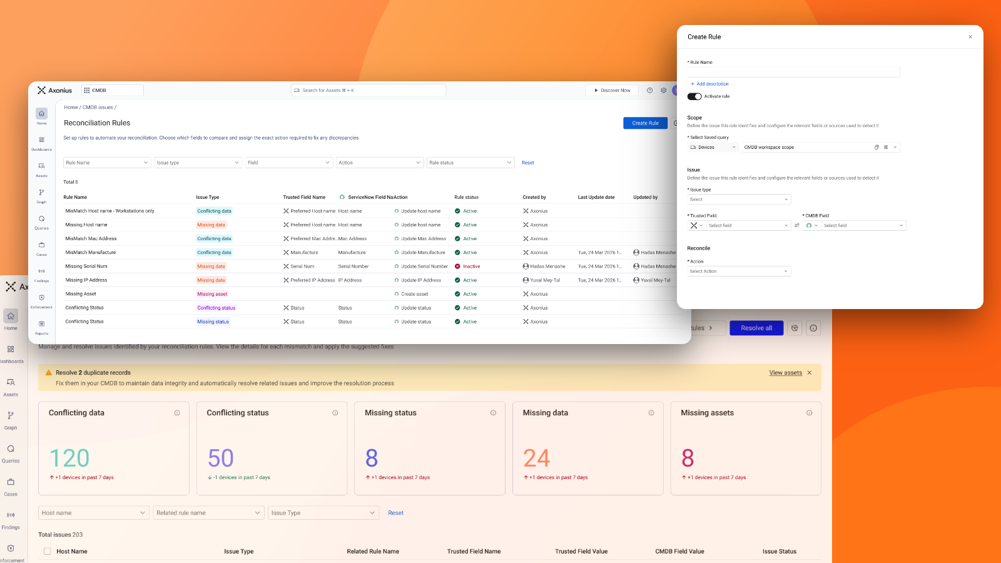Open the Rule Name filter dropdown
This screenshot has width=1001, height=563.
[107, 163]
